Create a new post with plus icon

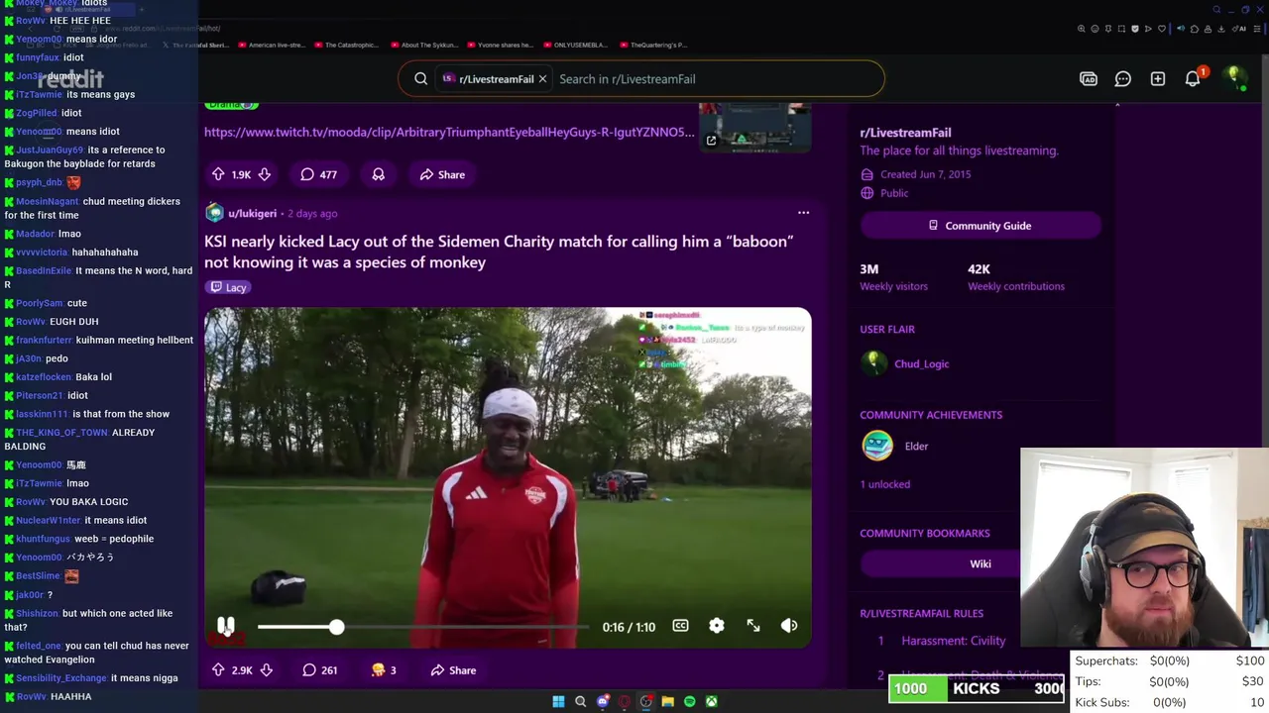pos(1158,79)
